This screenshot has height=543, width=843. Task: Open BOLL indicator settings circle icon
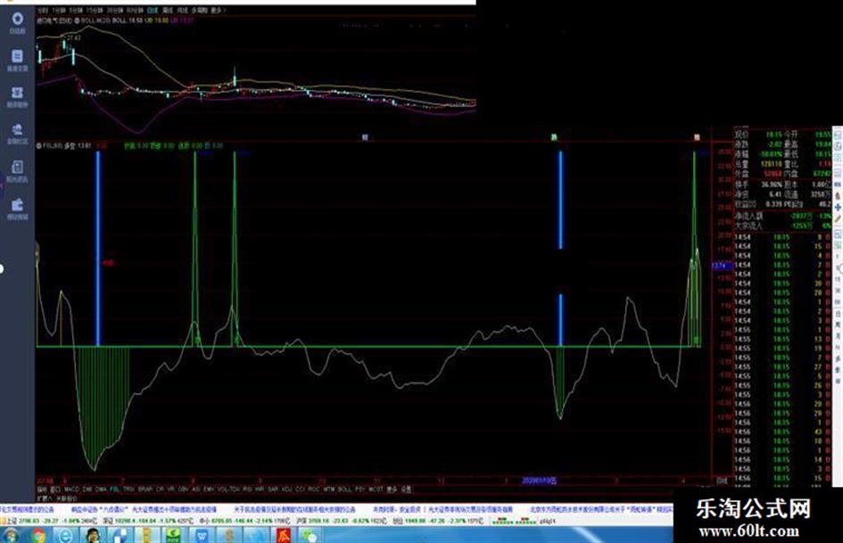point(77,21)
